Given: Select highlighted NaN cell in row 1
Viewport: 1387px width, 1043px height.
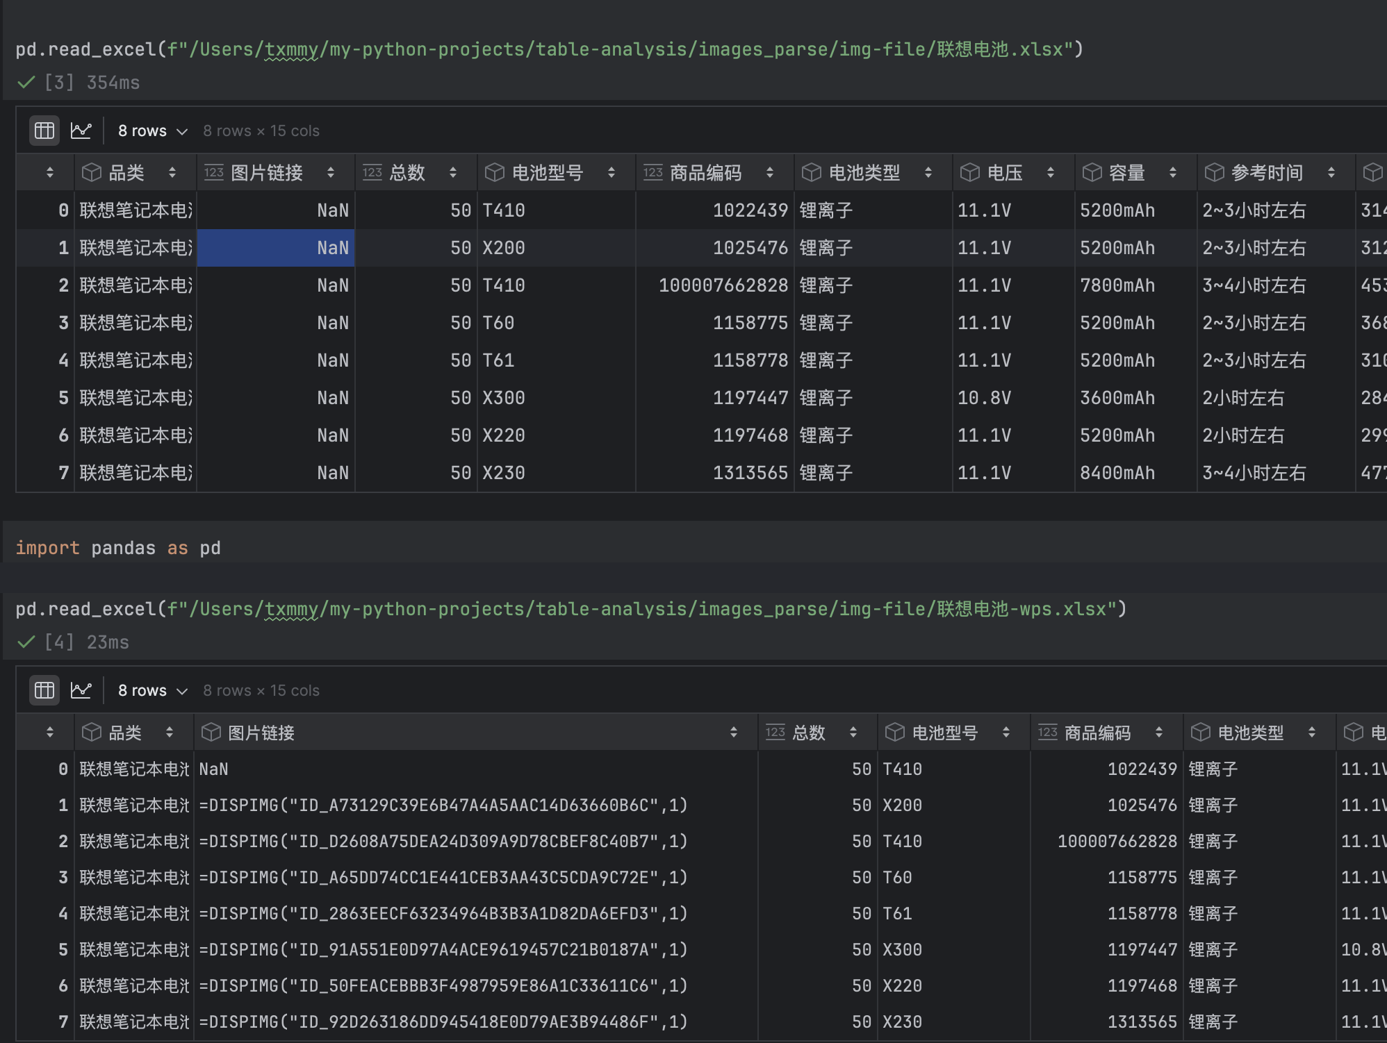Looking at the screenshot, I should click(x=276, y=248).
